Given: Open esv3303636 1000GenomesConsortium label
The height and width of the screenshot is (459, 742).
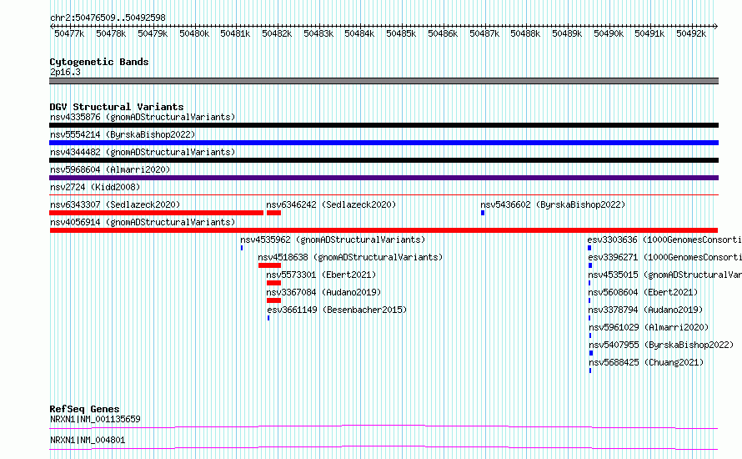Looking at the screenshot, I should [664, 240].
